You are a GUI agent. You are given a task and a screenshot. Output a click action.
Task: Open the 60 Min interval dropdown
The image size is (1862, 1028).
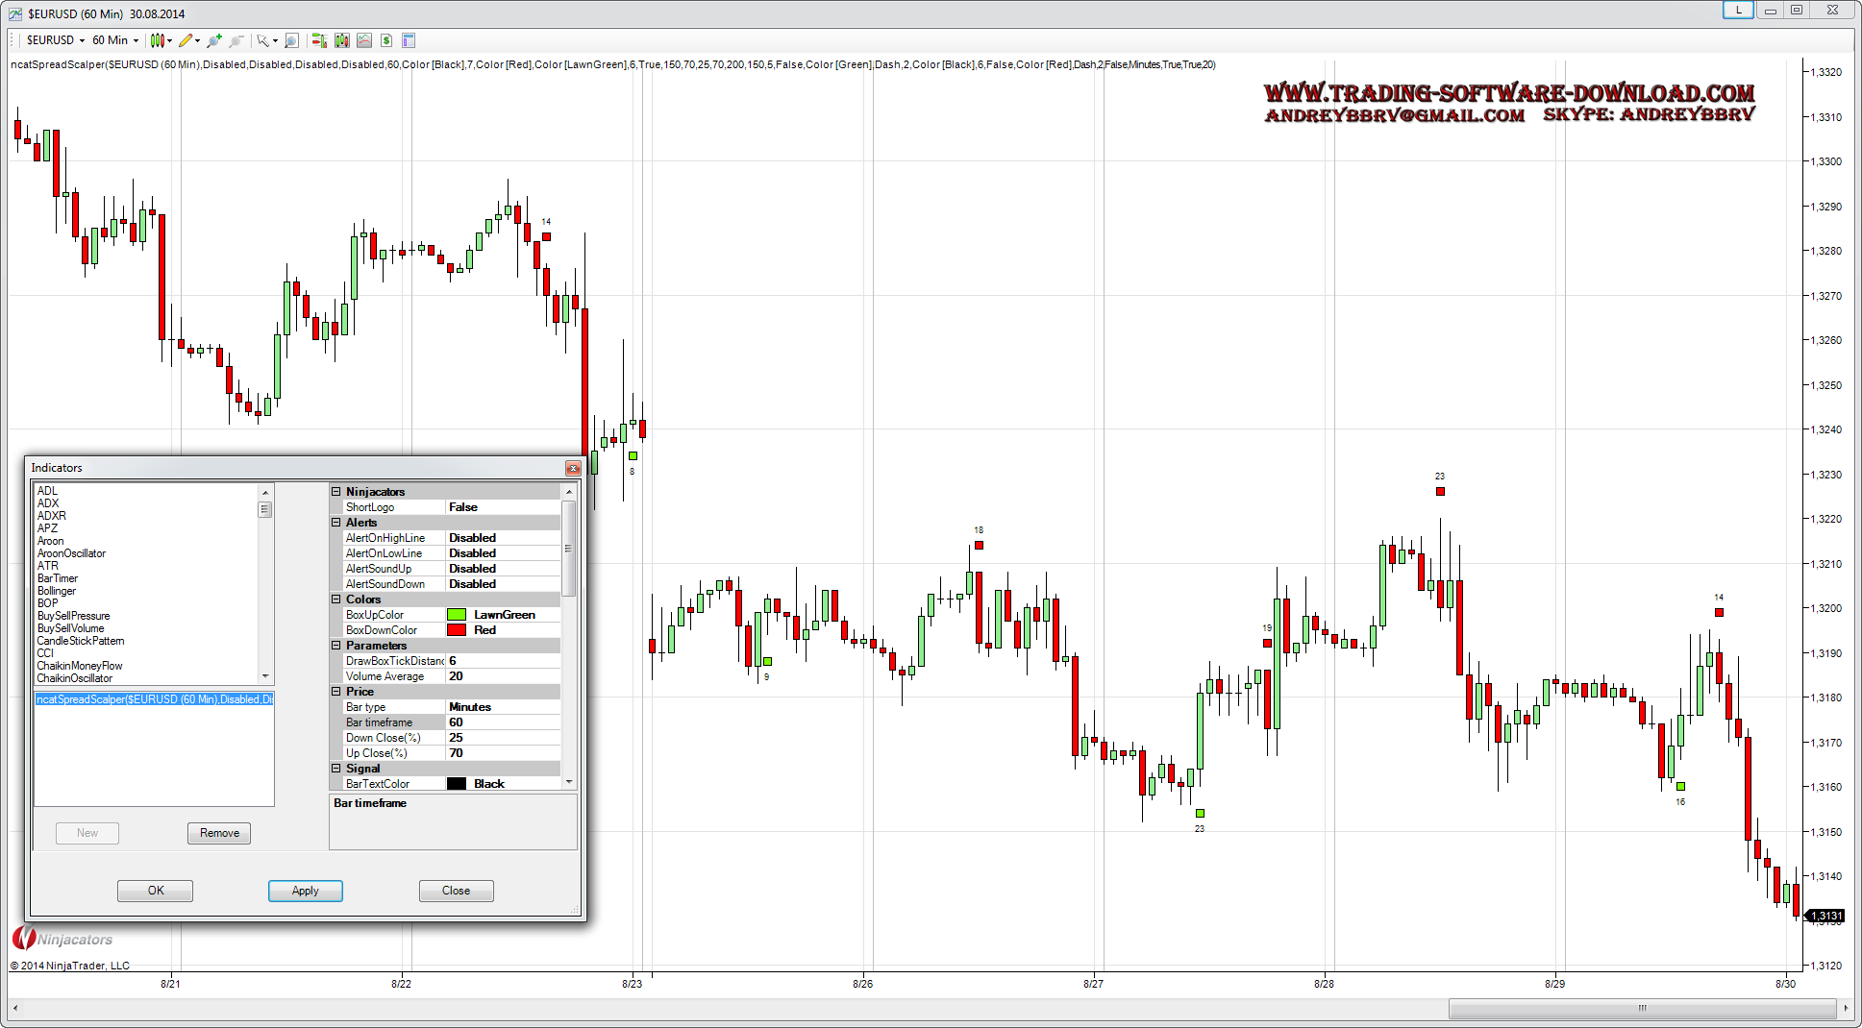[x=115, y=40]
